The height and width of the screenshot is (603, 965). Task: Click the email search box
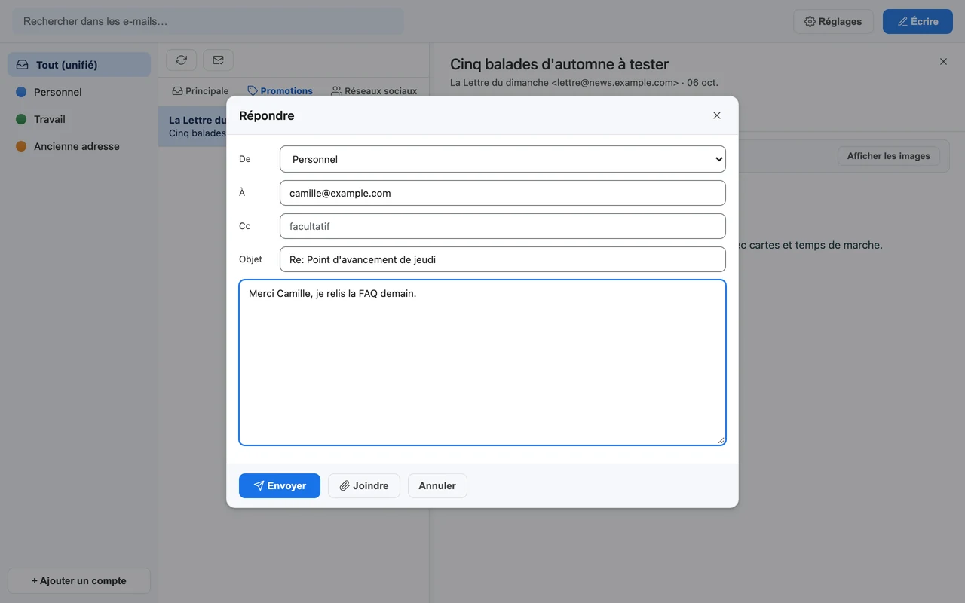[208, 21]
